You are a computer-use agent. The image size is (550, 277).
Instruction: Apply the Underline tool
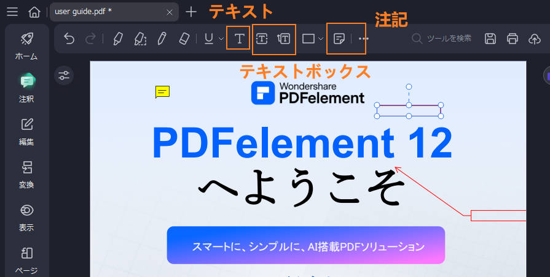coord(209,39)
